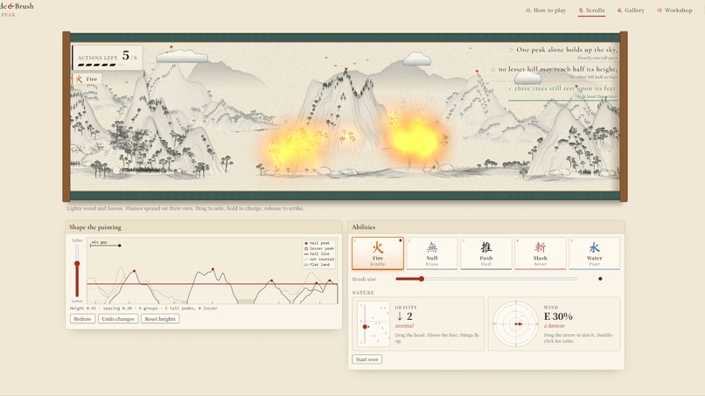Open the Gallery tab
The width and height of the screenshot is (705, 396).
[x=631, y=10]
